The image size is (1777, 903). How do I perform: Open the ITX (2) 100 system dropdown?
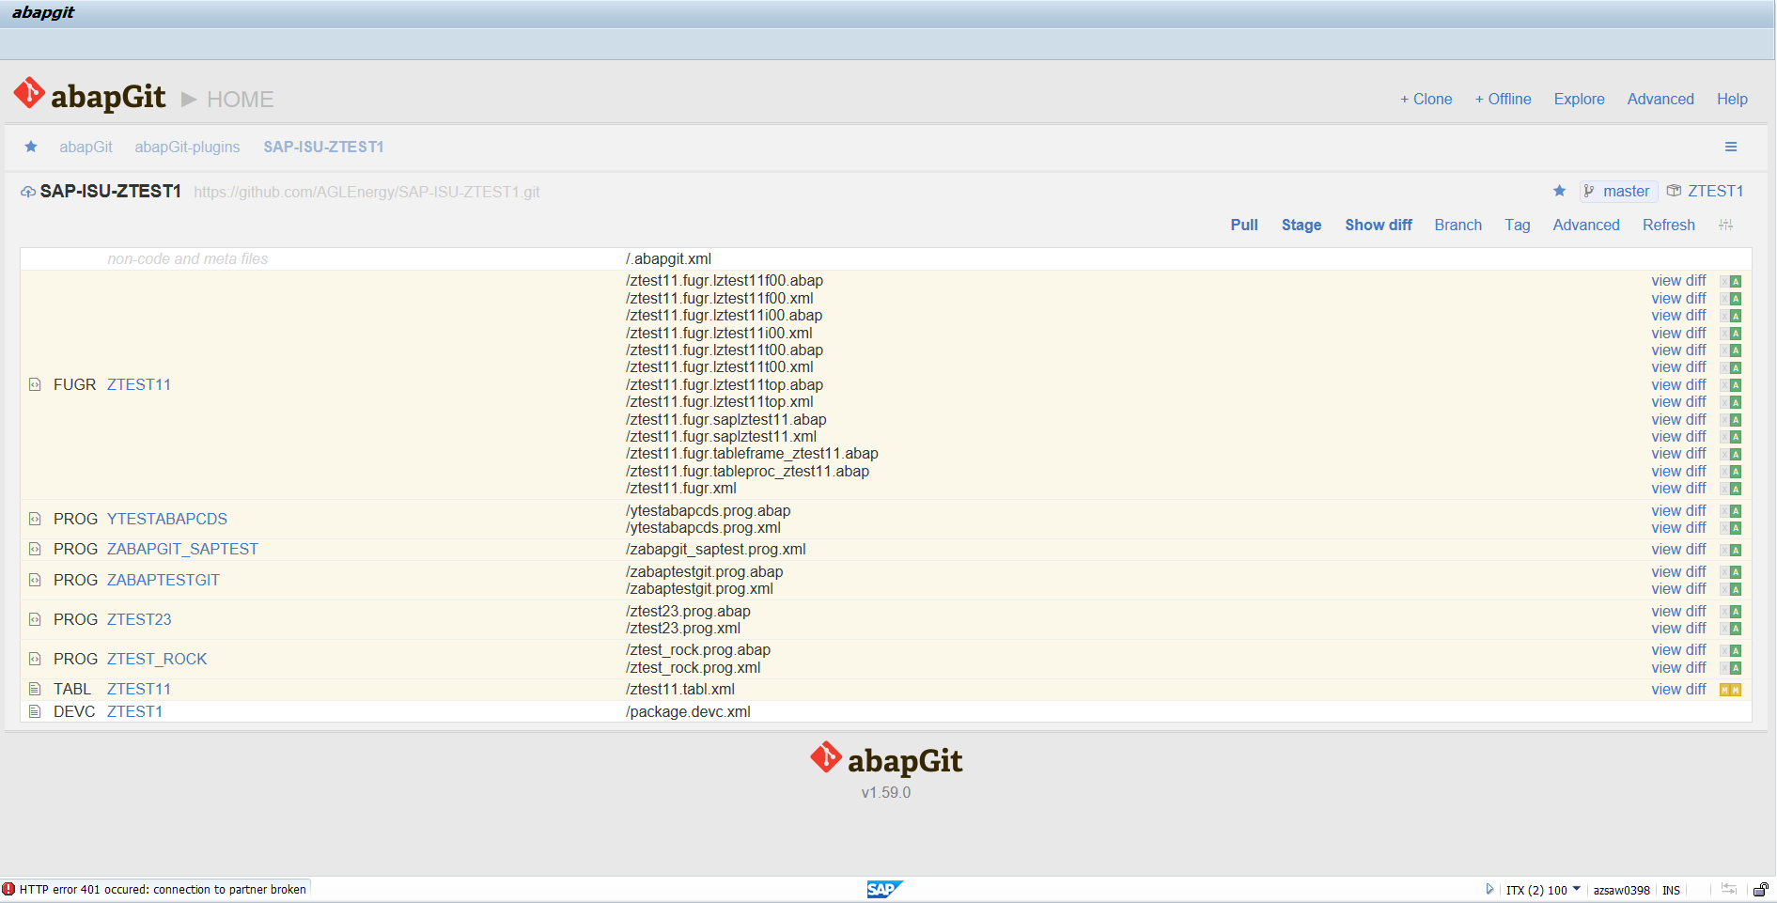(x=1543, y=890)
